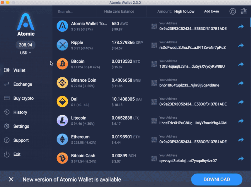251x187 pixels.
Task: Open the Wallet section
Action: tap(15, 70)
